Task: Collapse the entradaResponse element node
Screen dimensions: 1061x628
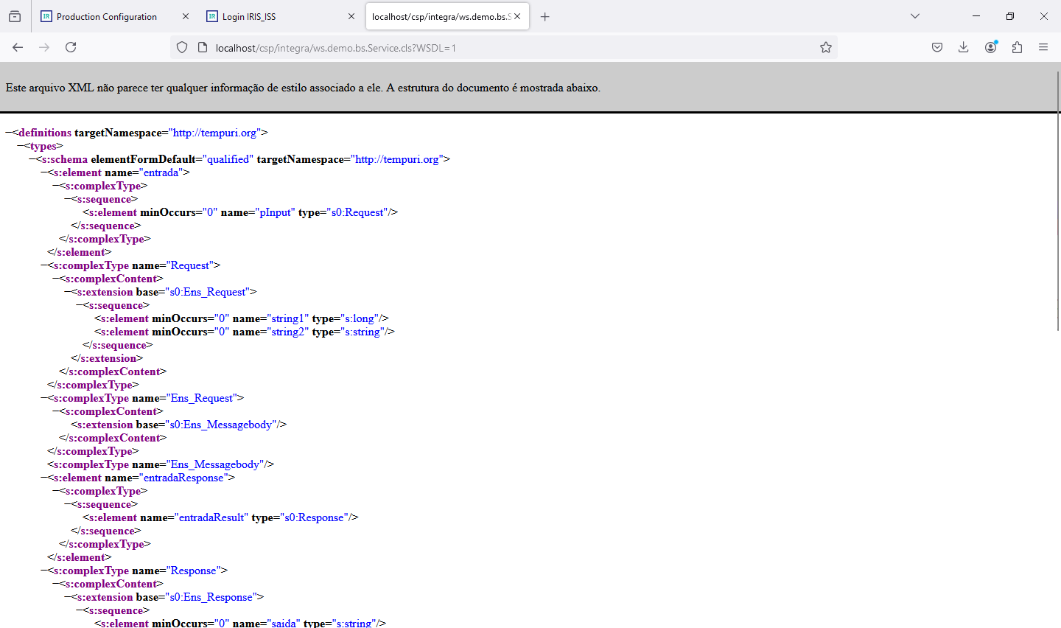Action: pyautogui.click(x=44, y=478)
